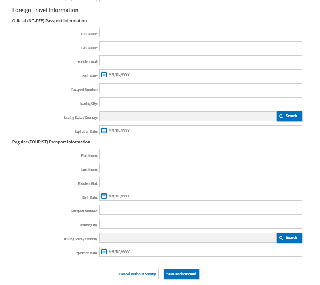Screen dimensions: 320x285
Task: Focus Tourist passport Issuing City field
Action: pyautogui.click(x=201, y=224)
